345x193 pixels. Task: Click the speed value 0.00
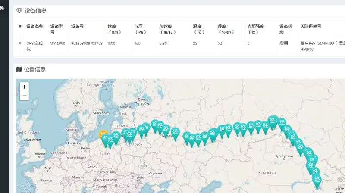click(x=111, y=44)
